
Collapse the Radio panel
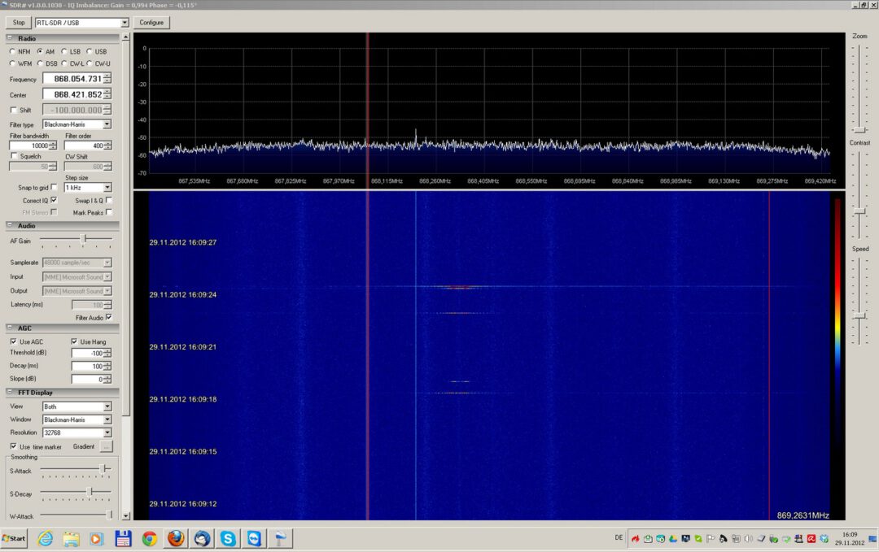[10, 38]
